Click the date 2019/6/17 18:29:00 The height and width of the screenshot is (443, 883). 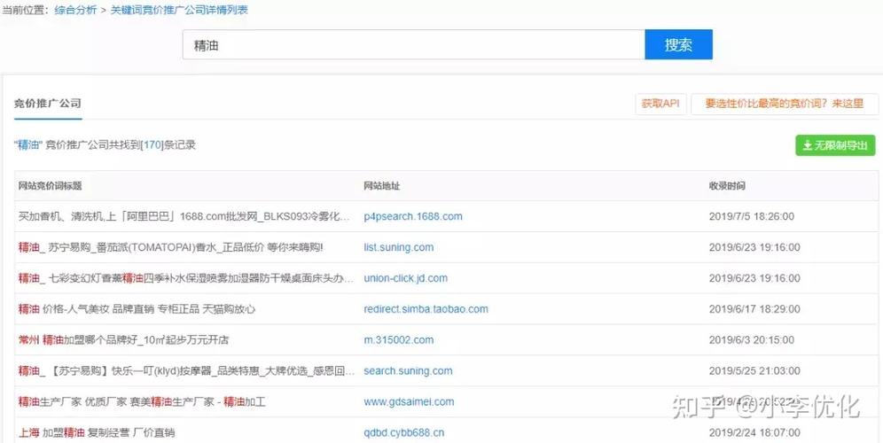pos(754,309)
